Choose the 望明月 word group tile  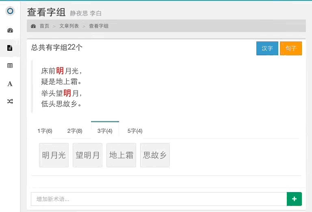[88, 155]
